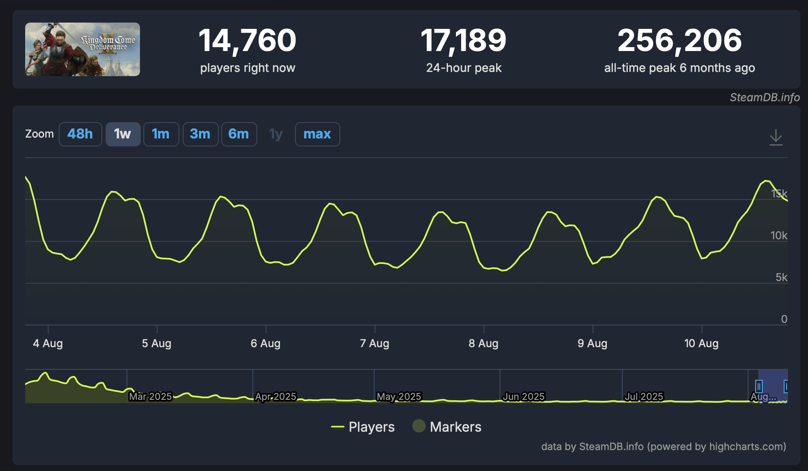This screenshot has width=808, height=471.
Task: Select the 48h zoom range
Action: pos(80,134)
